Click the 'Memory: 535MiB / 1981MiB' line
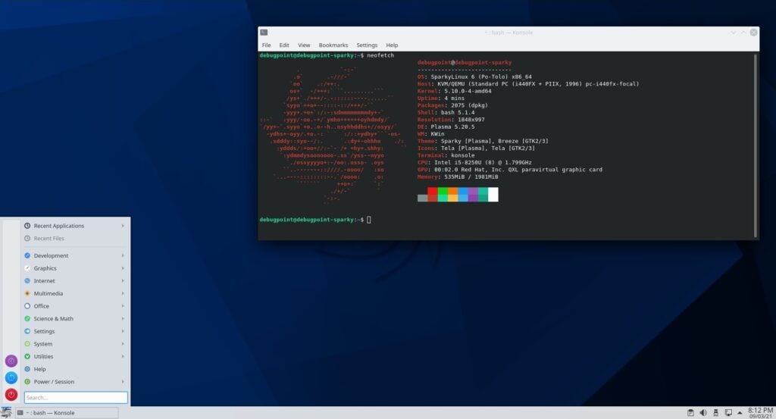Screen dimensions: 776x419 [458, 177]
